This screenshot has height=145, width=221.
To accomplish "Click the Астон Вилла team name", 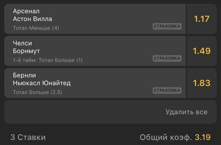I will coord(32,19).
